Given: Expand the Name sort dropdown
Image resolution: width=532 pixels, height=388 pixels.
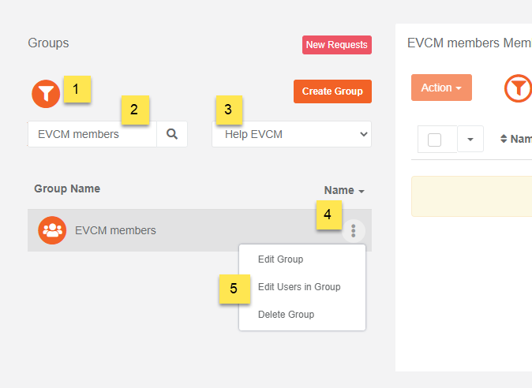Looking at the screenshot, I should (x=344, y=190).
